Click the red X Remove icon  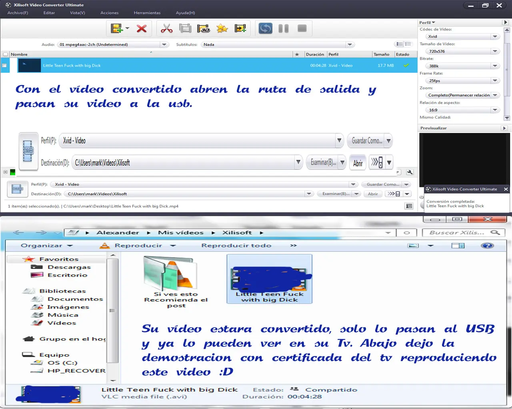click(x=142, y=28)
